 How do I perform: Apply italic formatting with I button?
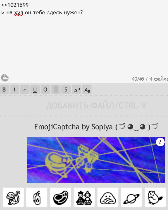[x=14, y=89]
